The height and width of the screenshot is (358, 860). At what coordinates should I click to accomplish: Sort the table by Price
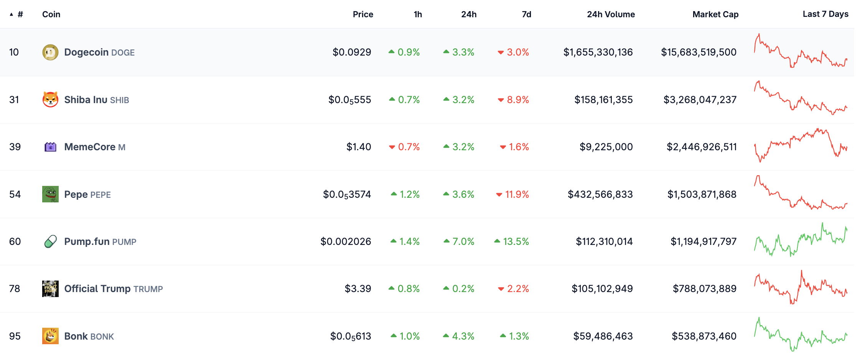coord(362,14)
